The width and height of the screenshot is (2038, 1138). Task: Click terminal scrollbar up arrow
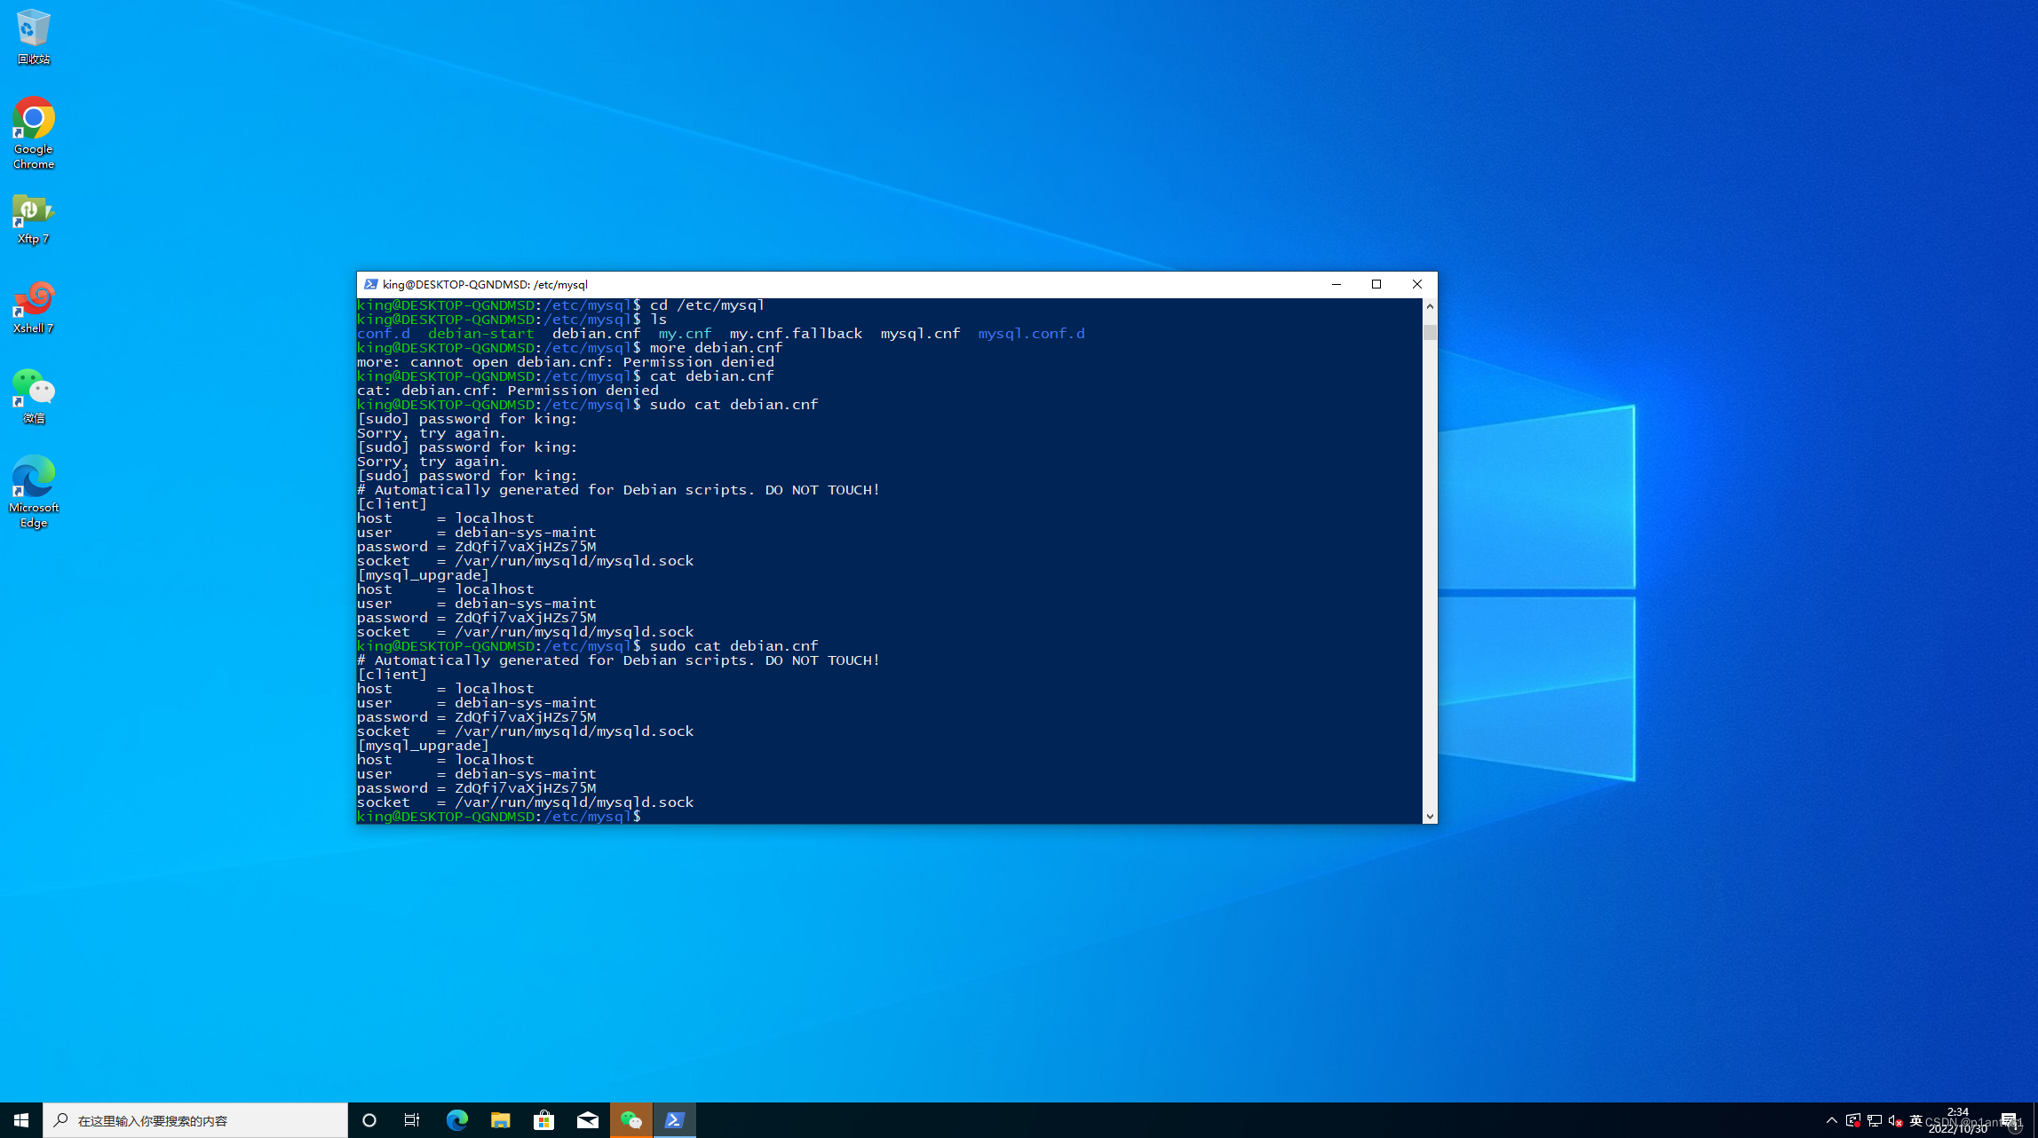coord(1430,306)
